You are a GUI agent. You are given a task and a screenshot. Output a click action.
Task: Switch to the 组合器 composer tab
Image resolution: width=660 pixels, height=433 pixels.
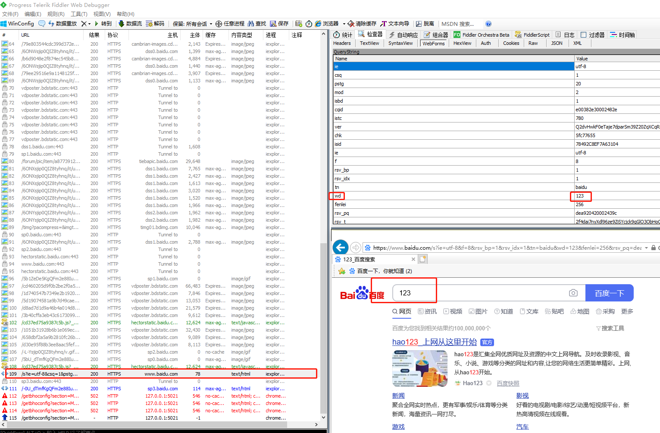436,35
